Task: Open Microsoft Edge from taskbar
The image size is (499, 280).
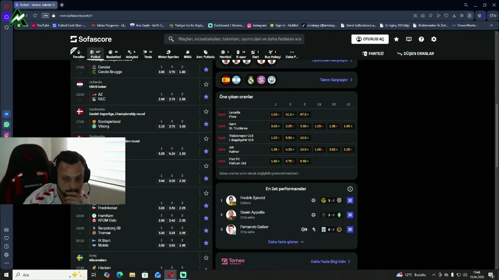Action: 120,275
